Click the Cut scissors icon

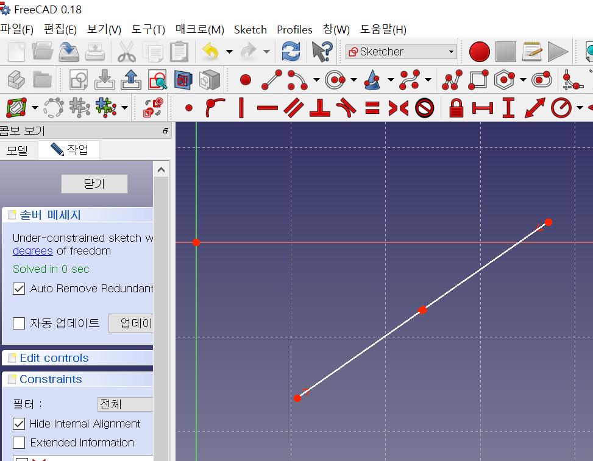click(x=126, y=51)
